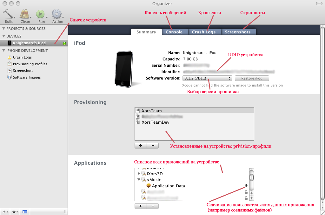The width and height of the screenshot is (325, 215).
Task: Click the bottom lock icon in Applications list
Action: 246,198
